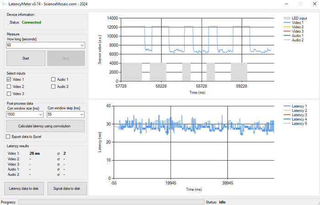This screenshot has height=205, width=320.
Task: Click the 14000 sensor axis value
Action: tap(112, 18)
